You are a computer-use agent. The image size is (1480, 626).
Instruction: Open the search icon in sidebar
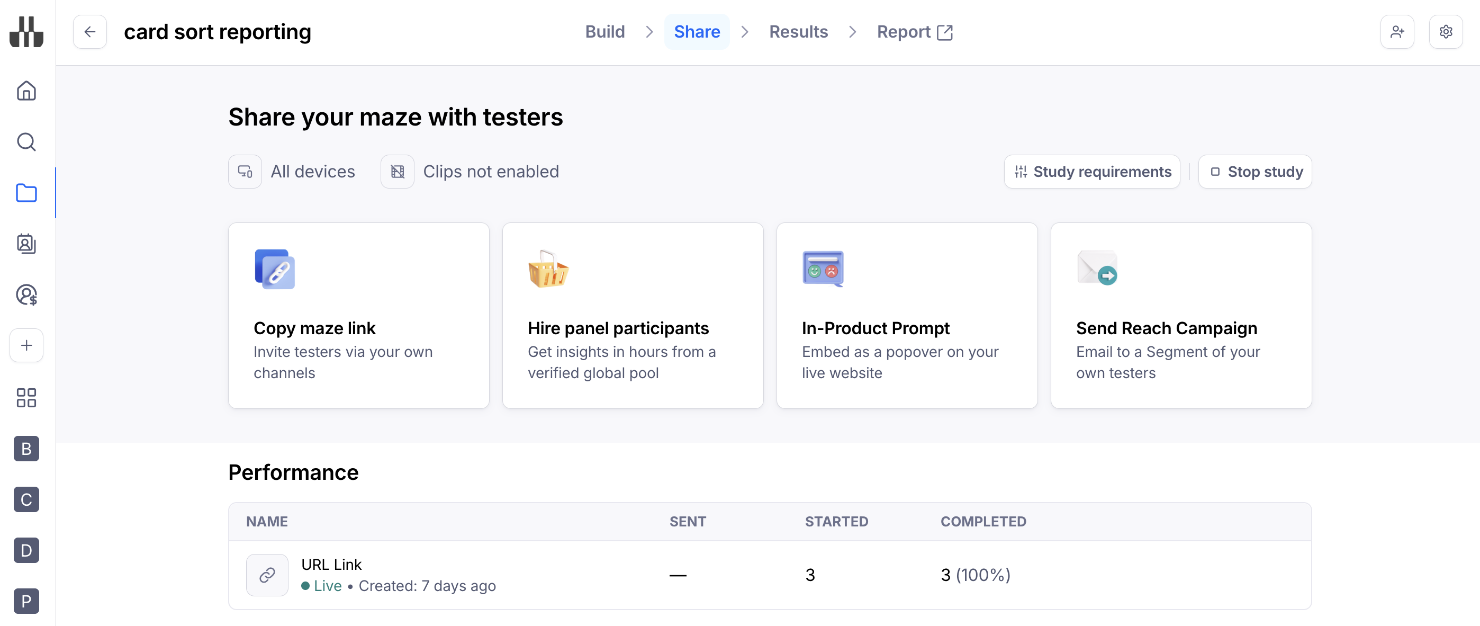26,142
